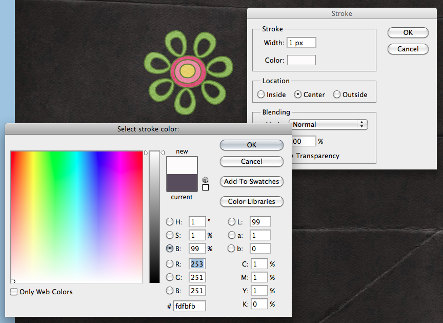443x323 pixels.
Task: Confirm color with color picker OK button
Action: point(251,145)
